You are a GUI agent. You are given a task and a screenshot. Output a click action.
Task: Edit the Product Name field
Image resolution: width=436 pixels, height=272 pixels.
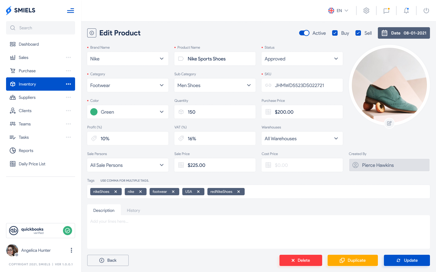tap(215, 59)
